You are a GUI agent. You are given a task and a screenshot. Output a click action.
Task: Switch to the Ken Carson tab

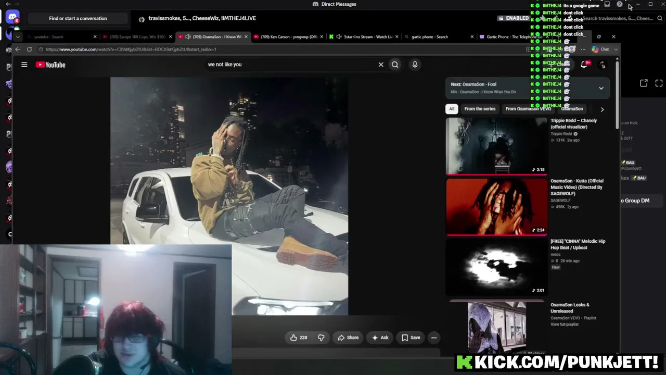(289, 37)
